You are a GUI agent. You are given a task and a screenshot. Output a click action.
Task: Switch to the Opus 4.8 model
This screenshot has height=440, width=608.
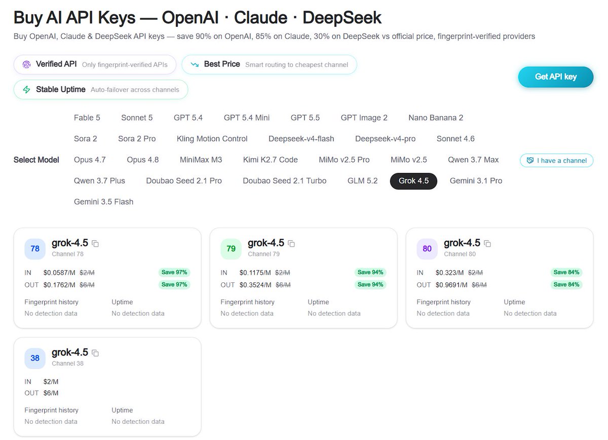click(x=143, y=160)
